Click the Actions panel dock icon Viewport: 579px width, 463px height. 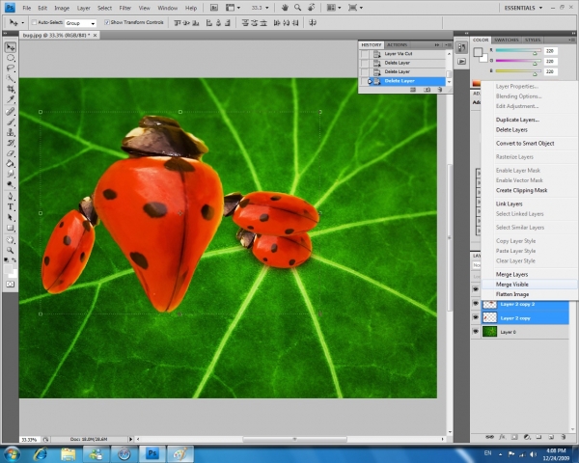461,62
